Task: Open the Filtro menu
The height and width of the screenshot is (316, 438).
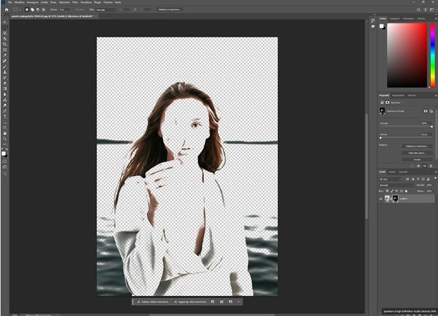Action: [73, 3]
